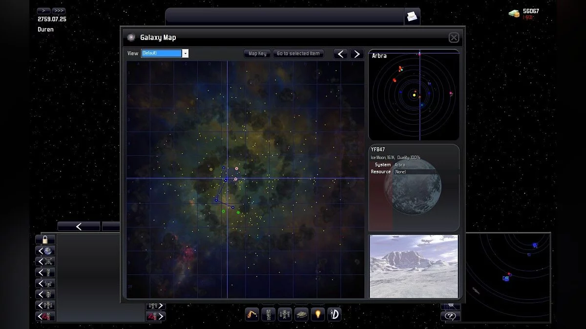
Task: Cycle previous single ship button below station
Action: (45, 272)
